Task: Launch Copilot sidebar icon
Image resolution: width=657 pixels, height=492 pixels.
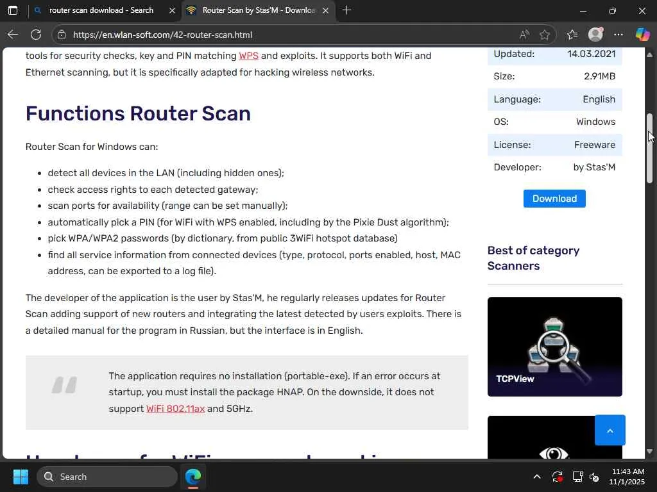Action: [642, 35]
